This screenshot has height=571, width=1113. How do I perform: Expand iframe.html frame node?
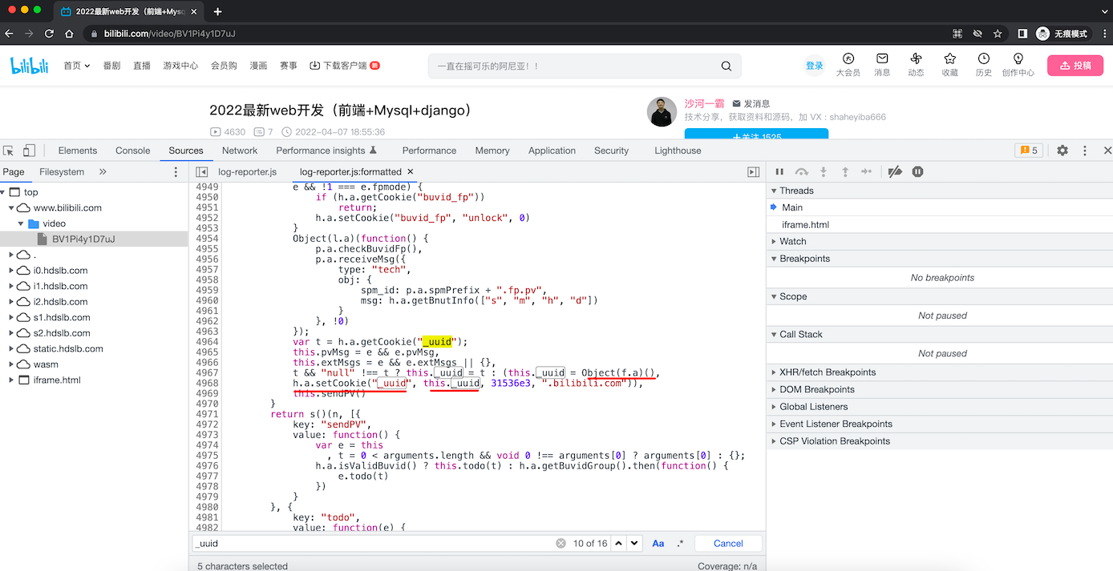pos(12,380)
